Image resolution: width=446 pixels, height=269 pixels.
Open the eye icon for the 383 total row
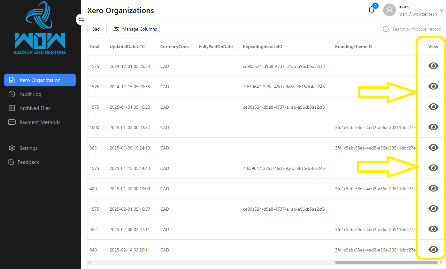coord(433,148)
